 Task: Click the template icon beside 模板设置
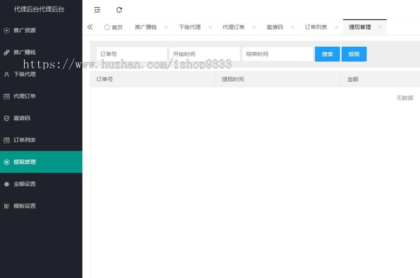(x=7, y=206)
